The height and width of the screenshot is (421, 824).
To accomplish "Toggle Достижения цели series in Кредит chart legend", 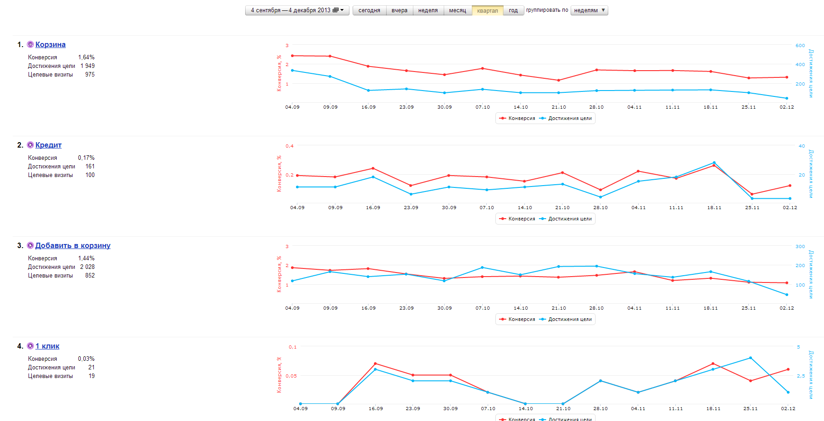I will coord(566,219).
